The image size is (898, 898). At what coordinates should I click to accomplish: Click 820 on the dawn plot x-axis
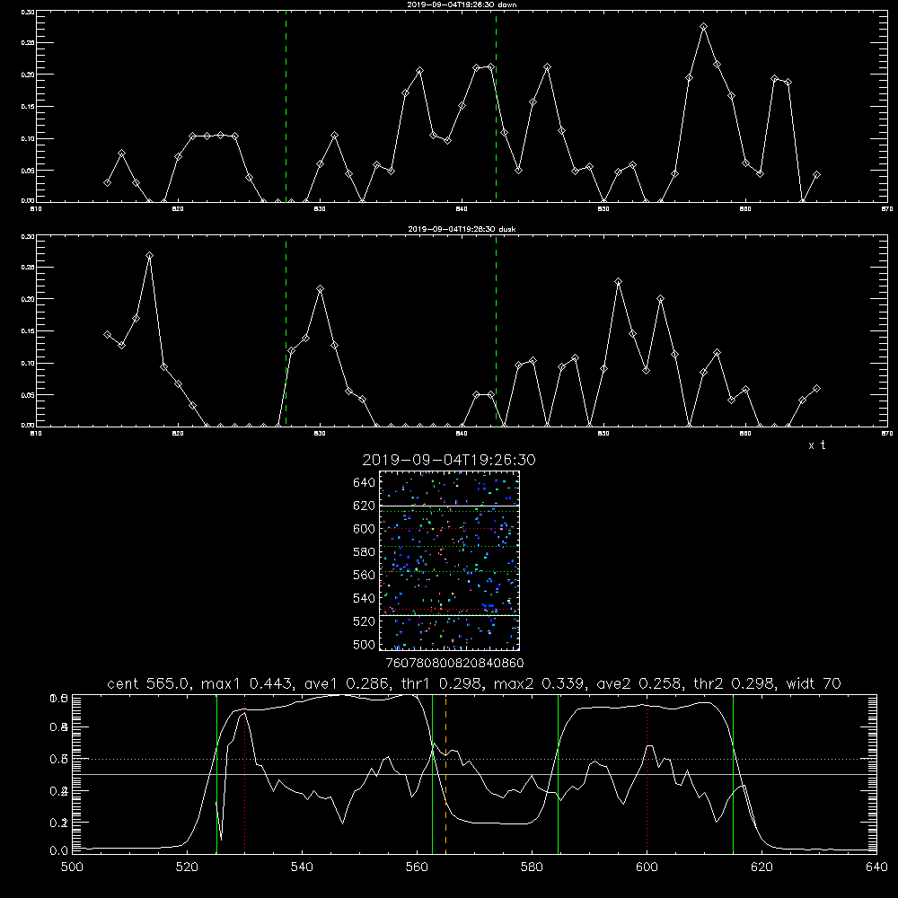pyautogui.click(x=178, y=209)
